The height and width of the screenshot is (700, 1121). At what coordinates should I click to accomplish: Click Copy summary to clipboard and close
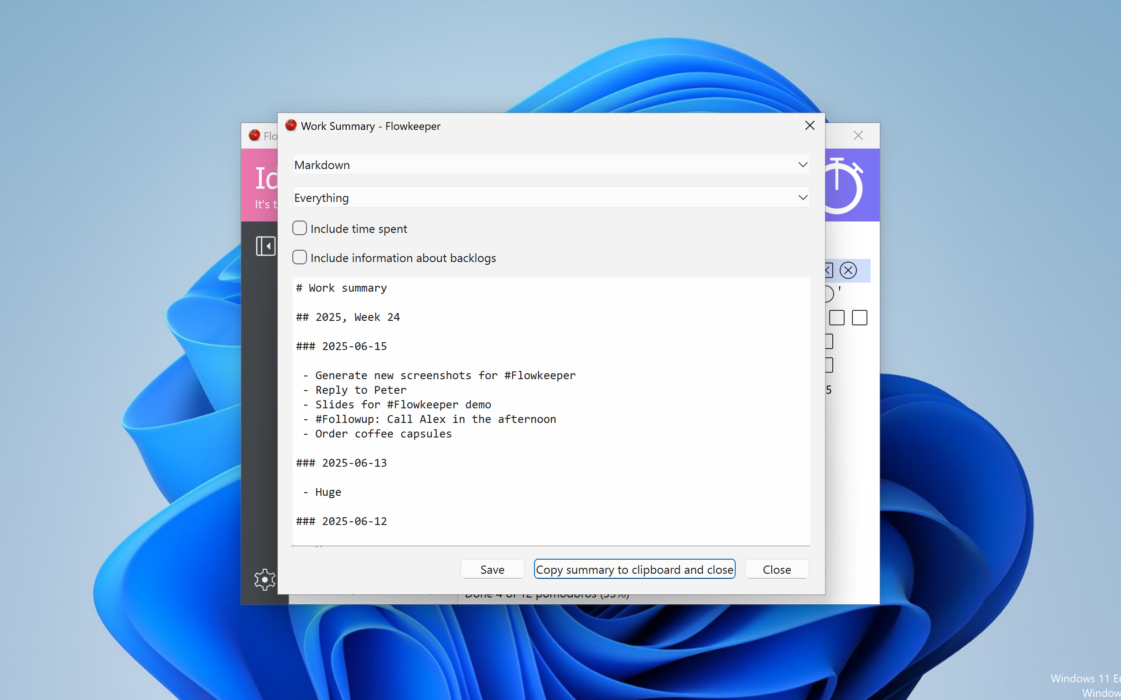634,570
